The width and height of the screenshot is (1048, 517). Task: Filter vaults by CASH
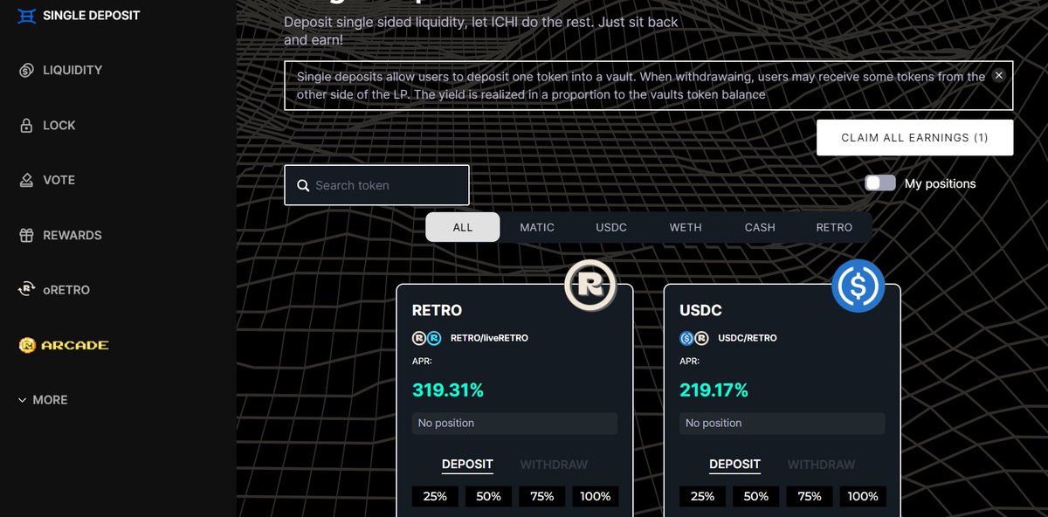click(x=760, y=227)
